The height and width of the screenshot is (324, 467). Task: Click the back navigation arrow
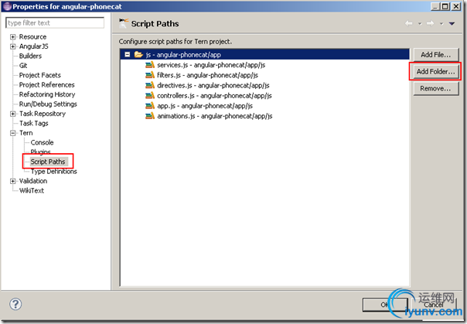(x=408, y=23)
